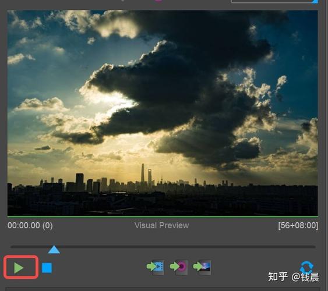Click the partially visible purple icon at top
The width and height of the screenshot is (328, 291).
tap(158, 1)
